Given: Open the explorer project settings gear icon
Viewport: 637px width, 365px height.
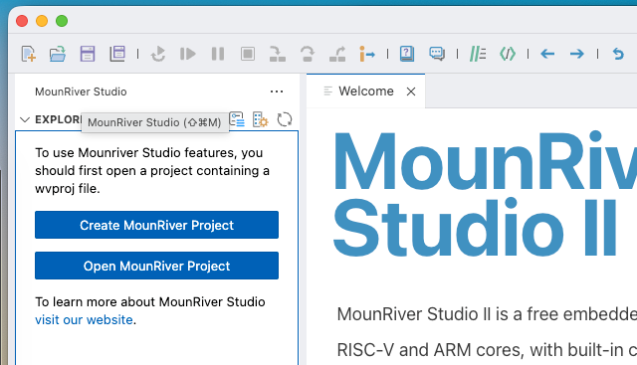Looking at the screenshot, I should (261, 119).
